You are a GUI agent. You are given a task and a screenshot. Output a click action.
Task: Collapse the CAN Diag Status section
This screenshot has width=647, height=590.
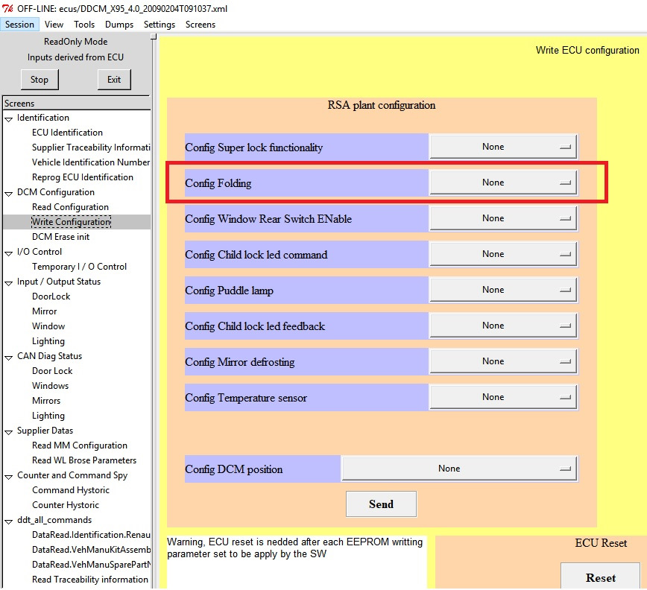click(9, 357)
